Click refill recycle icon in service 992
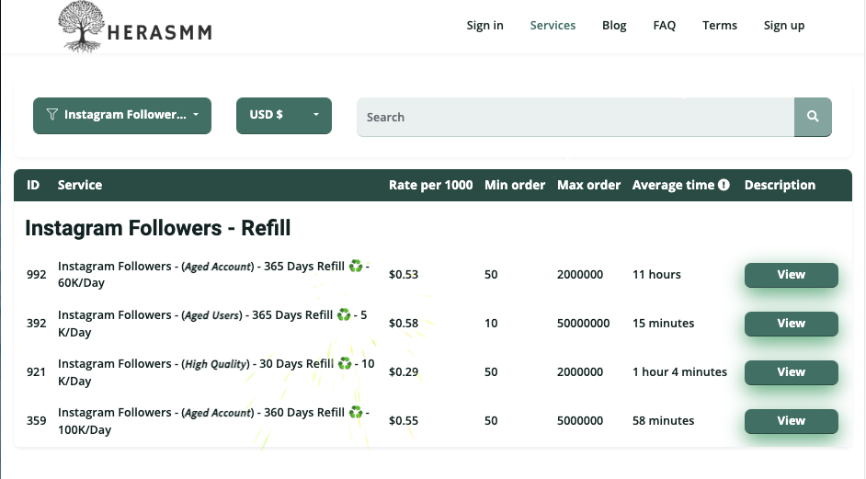 pyautogui.click(x=356, y=267)
